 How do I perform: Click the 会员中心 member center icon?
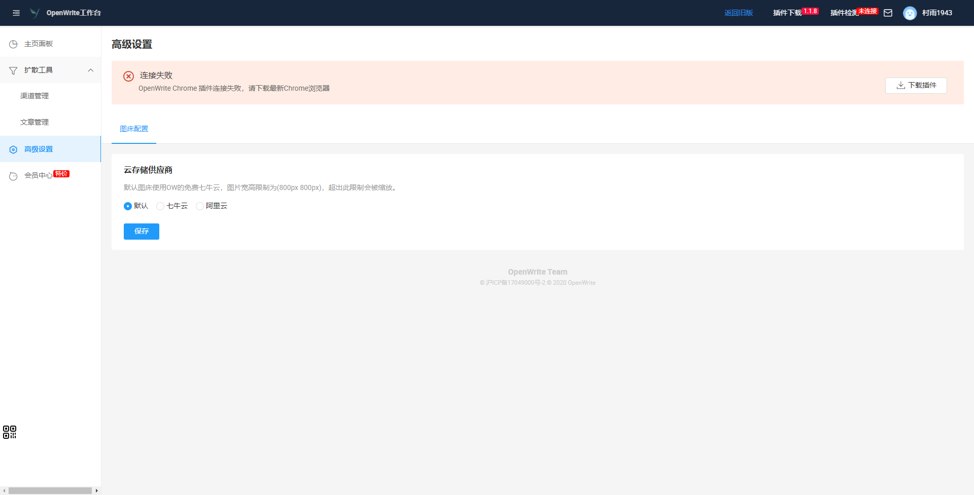coord(14,176)
